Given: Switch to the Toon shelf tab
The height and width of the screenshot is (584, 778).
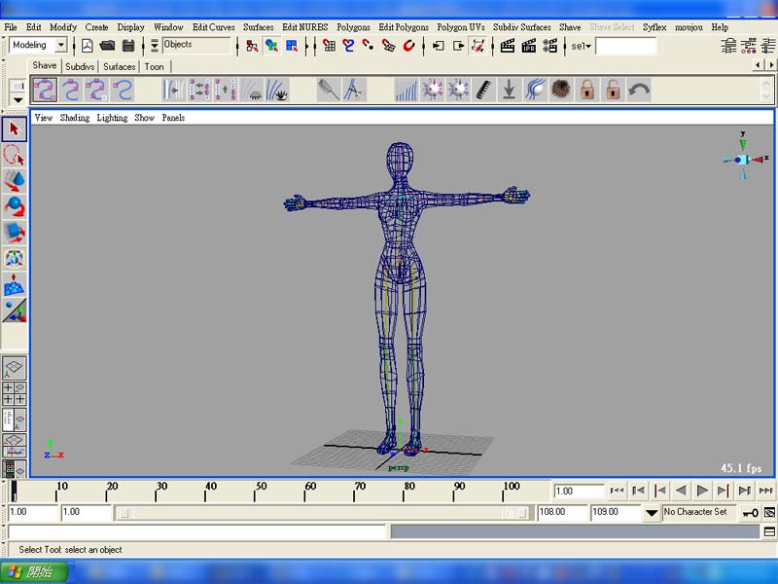Looking at the screenshot, I should tap(155, 66).
